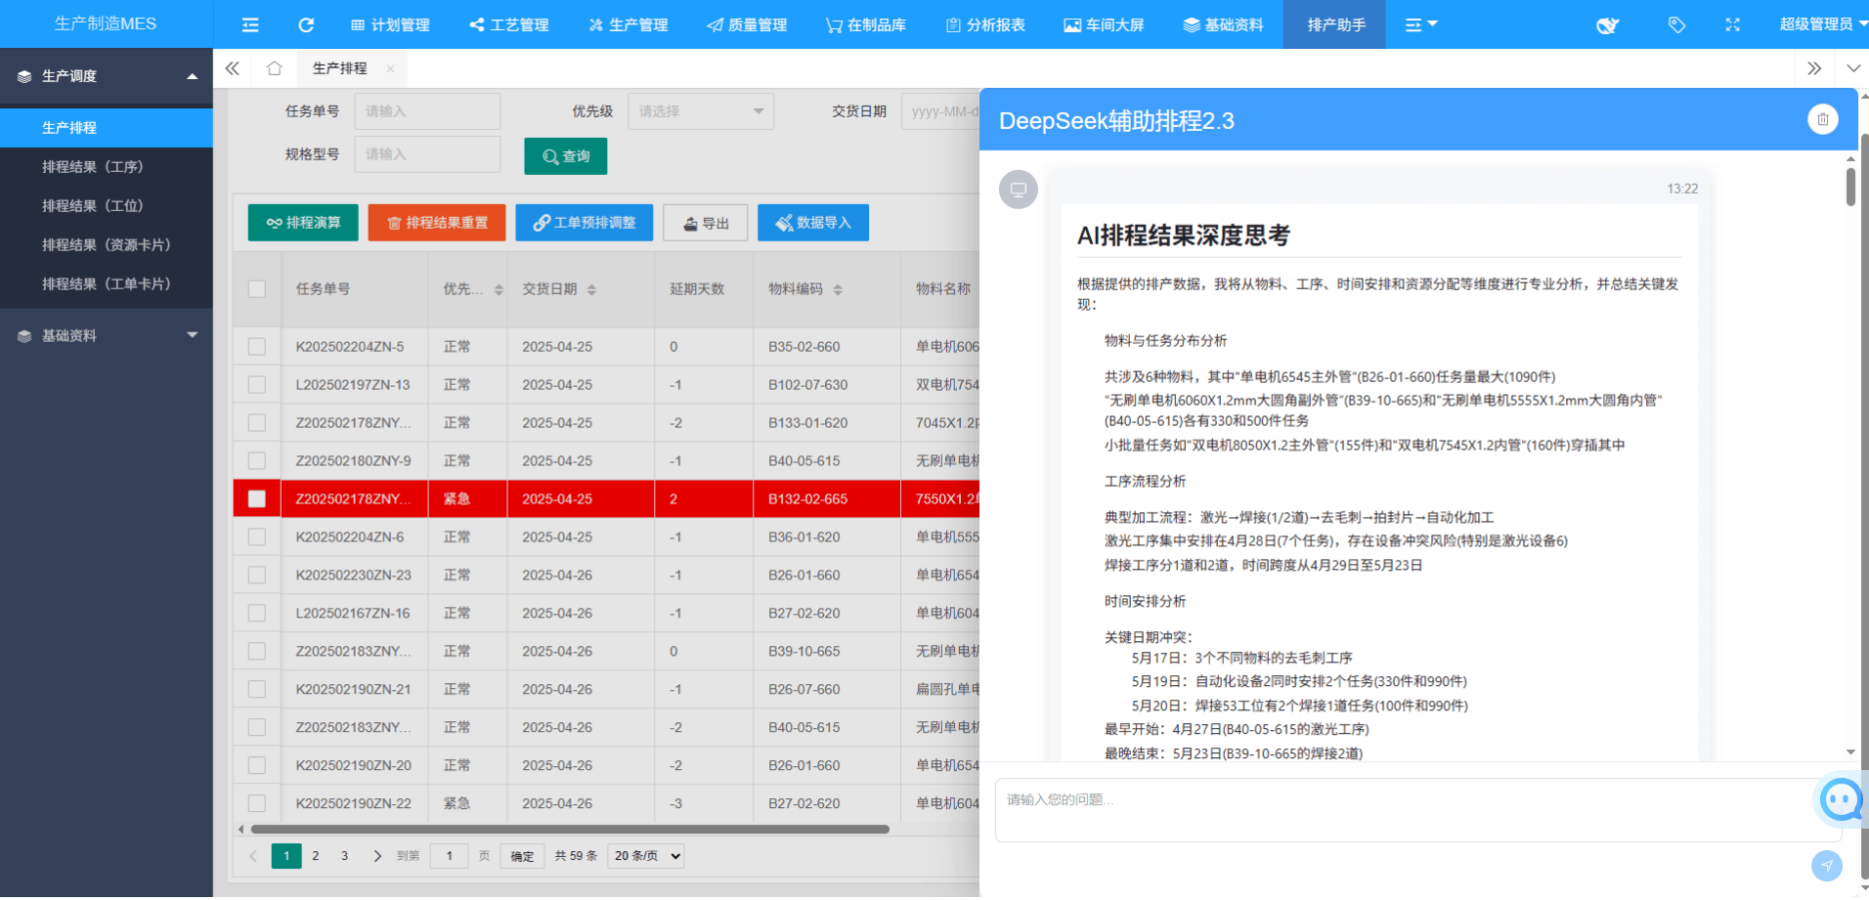Click the trash icon in DeepSeek panel
Screen dimensions: 1869x900
[1822, 119]
